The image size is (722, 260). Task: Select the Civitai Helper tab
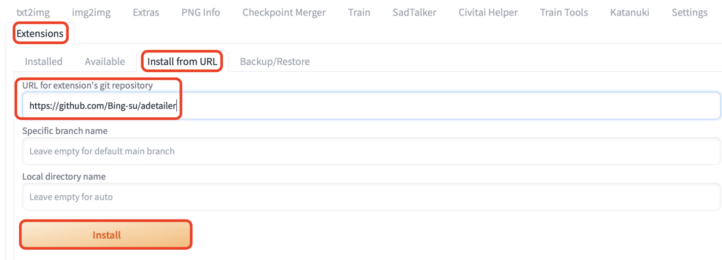point(488,13)
